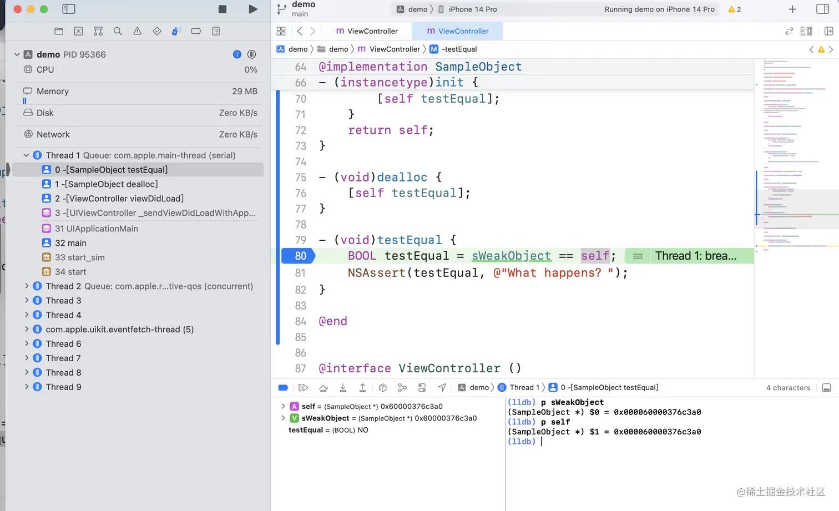Expand Thread 9 disclosure triangle

coord(26,387)
